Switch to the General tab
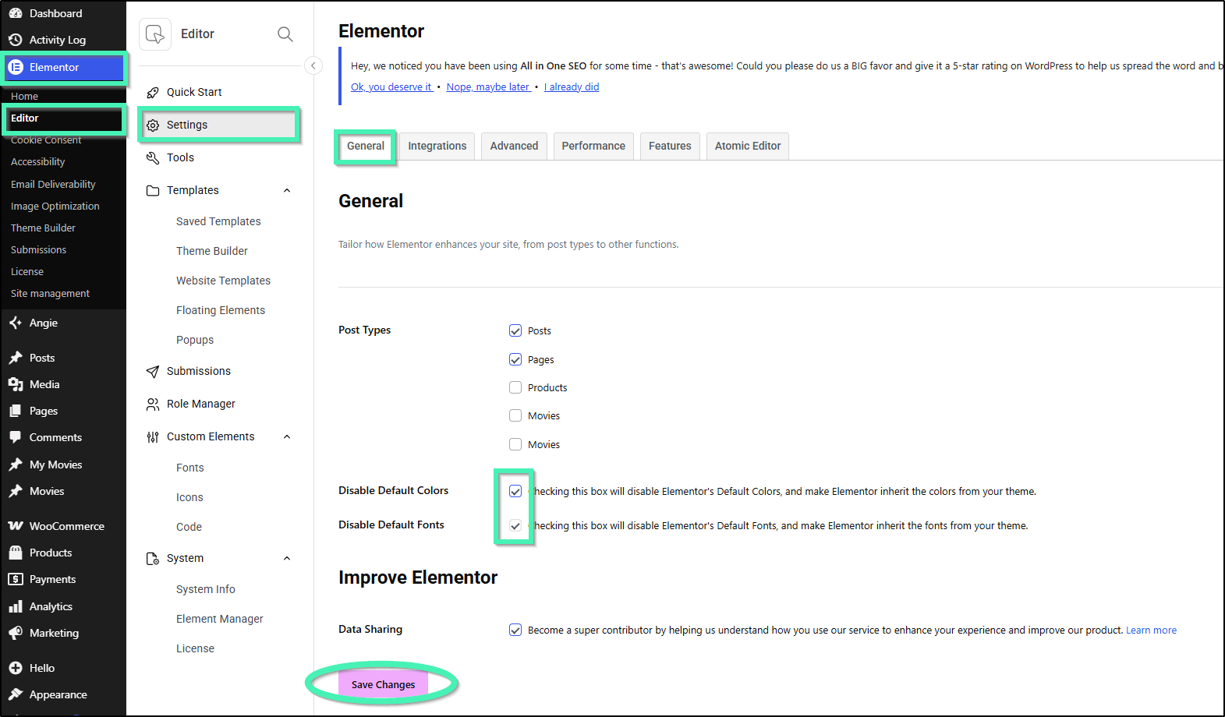 366,147
